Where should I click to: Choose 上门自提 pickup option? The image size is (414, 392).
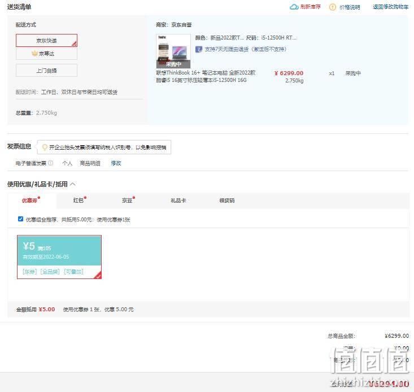(x=46, y=71)
